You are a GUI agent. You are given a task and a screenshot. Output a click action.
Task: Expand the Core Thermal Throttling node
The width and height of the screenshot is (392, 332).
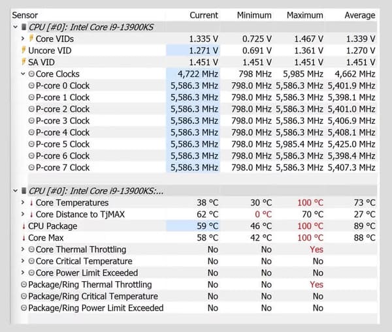[23, 250]
